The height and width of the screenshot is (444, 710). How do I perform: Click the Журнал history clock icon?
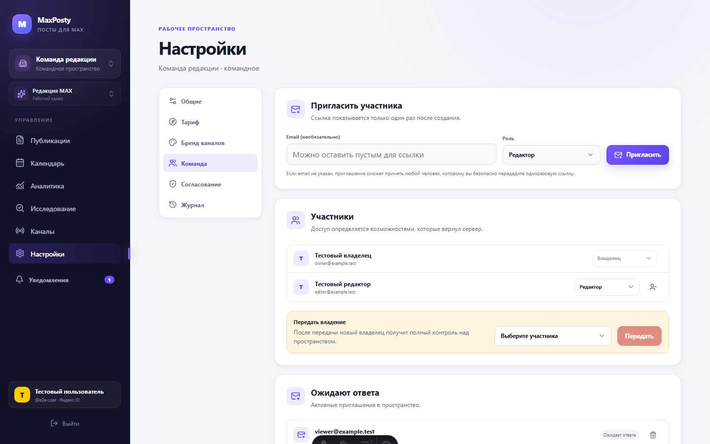pyautogui.click(x=173, y=205)
